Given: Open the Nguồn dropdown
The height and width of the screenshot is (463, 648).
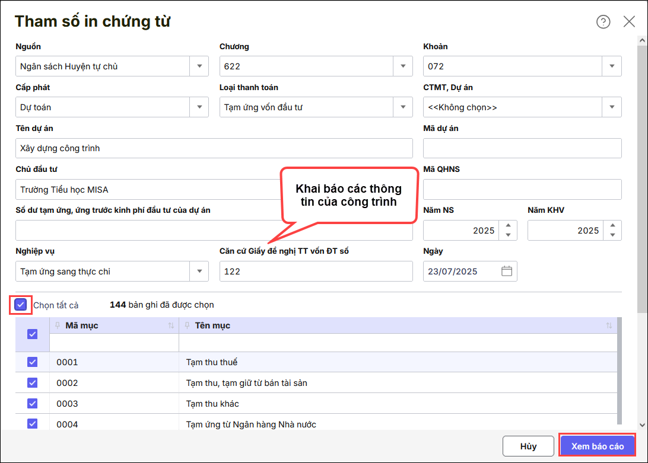Looking at the screenshot, I should click(x=199, y=66).
